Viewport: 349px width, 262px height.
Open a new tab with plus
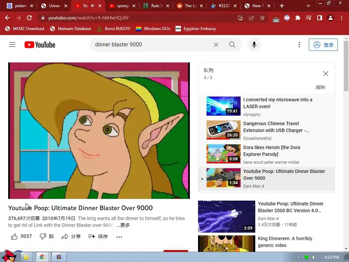[282, 6]
